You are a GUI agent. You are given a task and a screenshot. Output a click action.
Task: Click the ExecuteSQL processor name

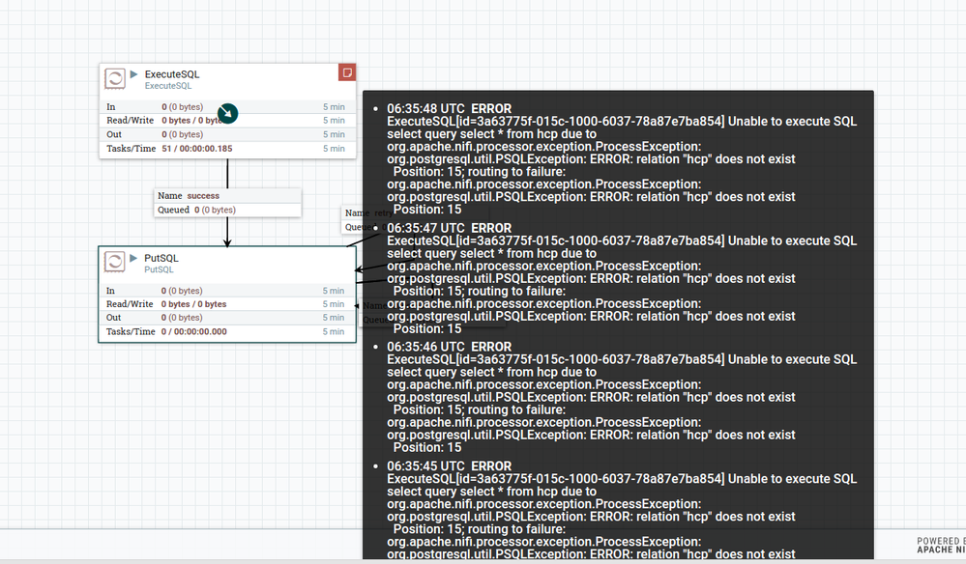(172, 74)
